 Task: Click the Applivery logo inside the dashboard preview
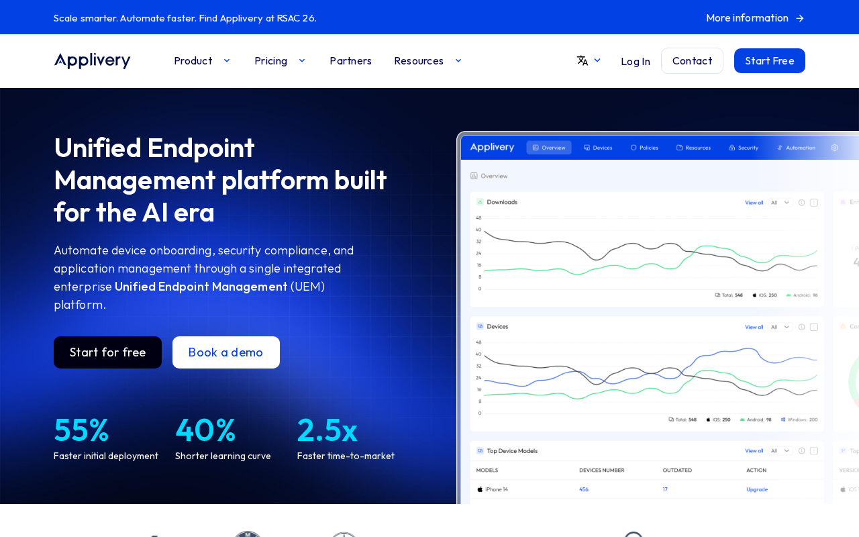coord(492,147)
